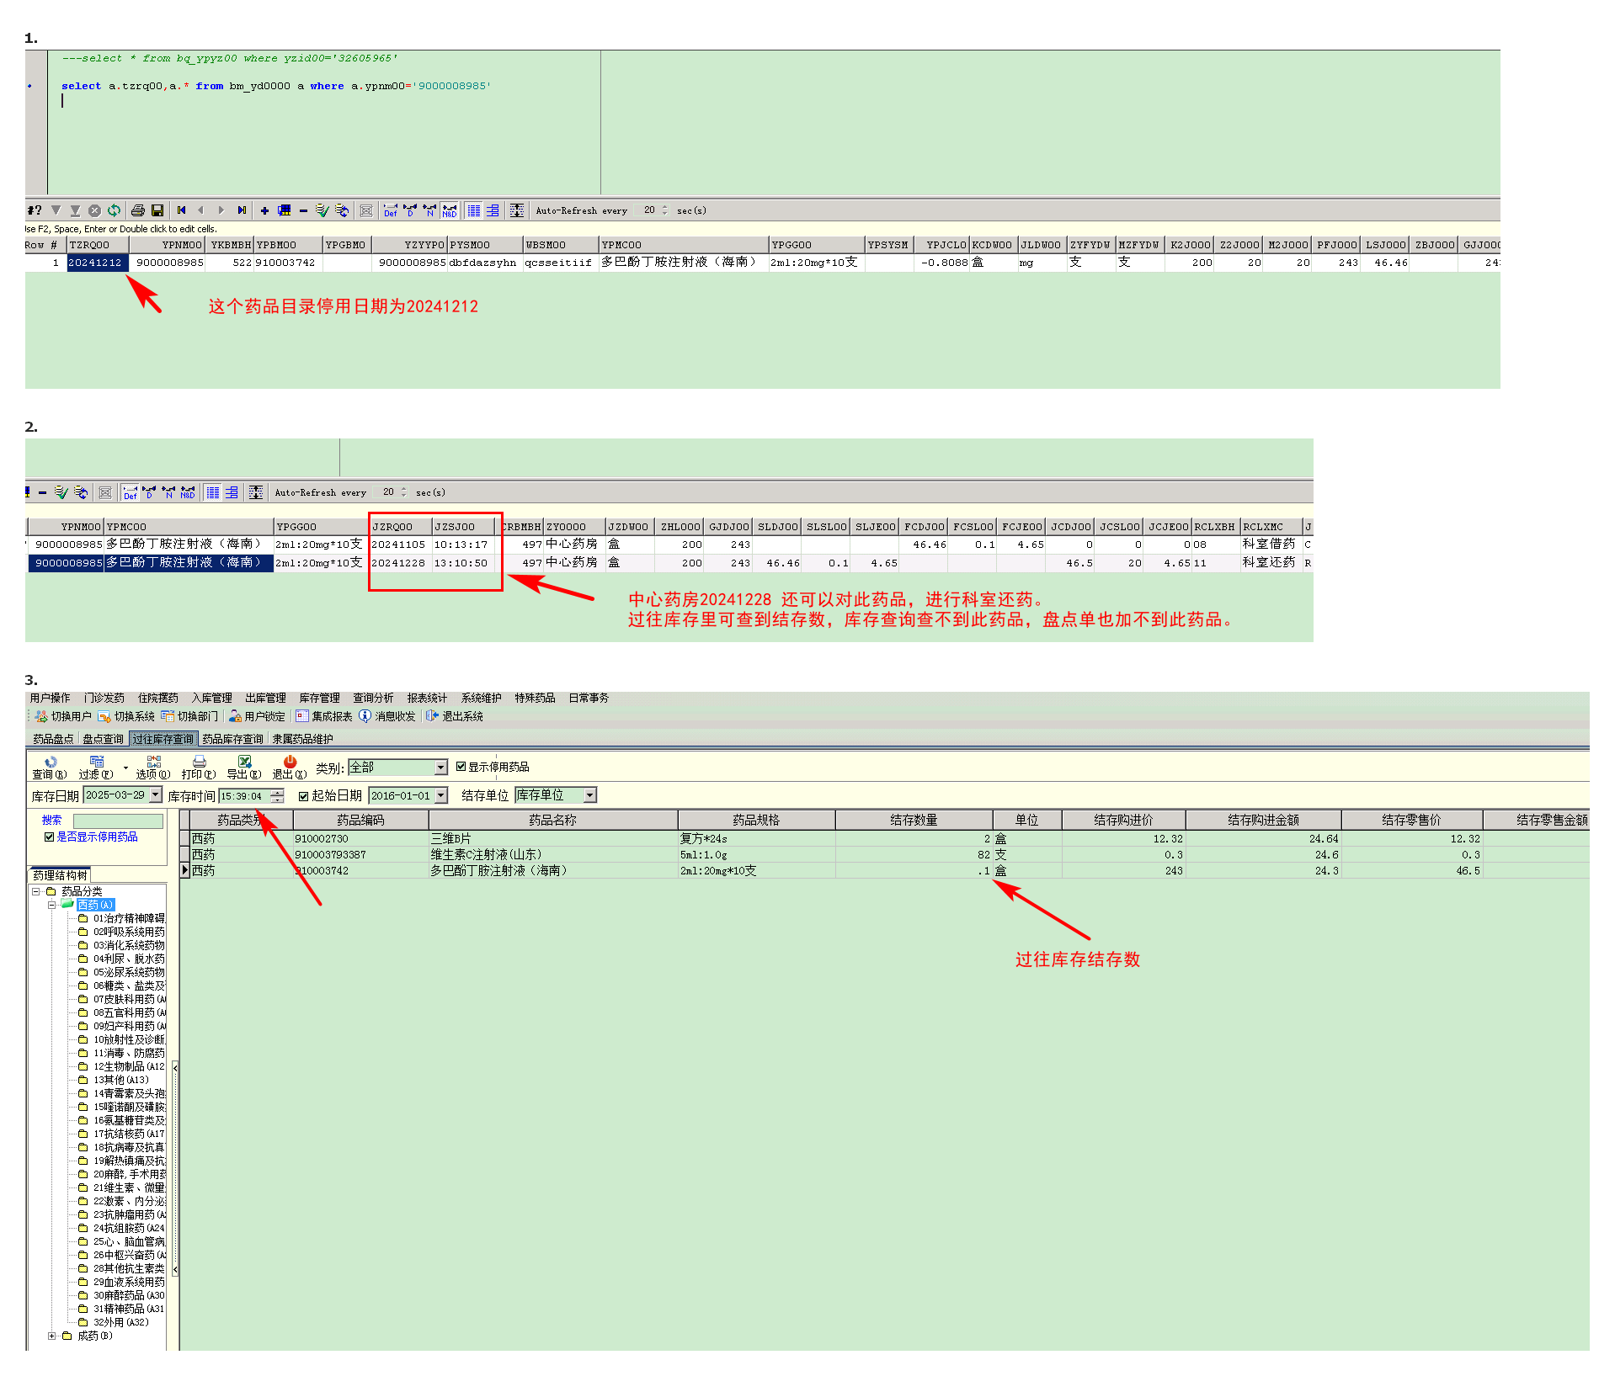Screen dimensions: 1615x1376
Task: Click the post-changes checkmark icon in second grid toolbar
Action: click(61, 492)
